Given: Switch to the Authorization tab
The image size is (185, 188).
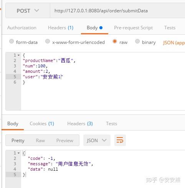Looking at the screenshot, I should click(x=22, y=28).
